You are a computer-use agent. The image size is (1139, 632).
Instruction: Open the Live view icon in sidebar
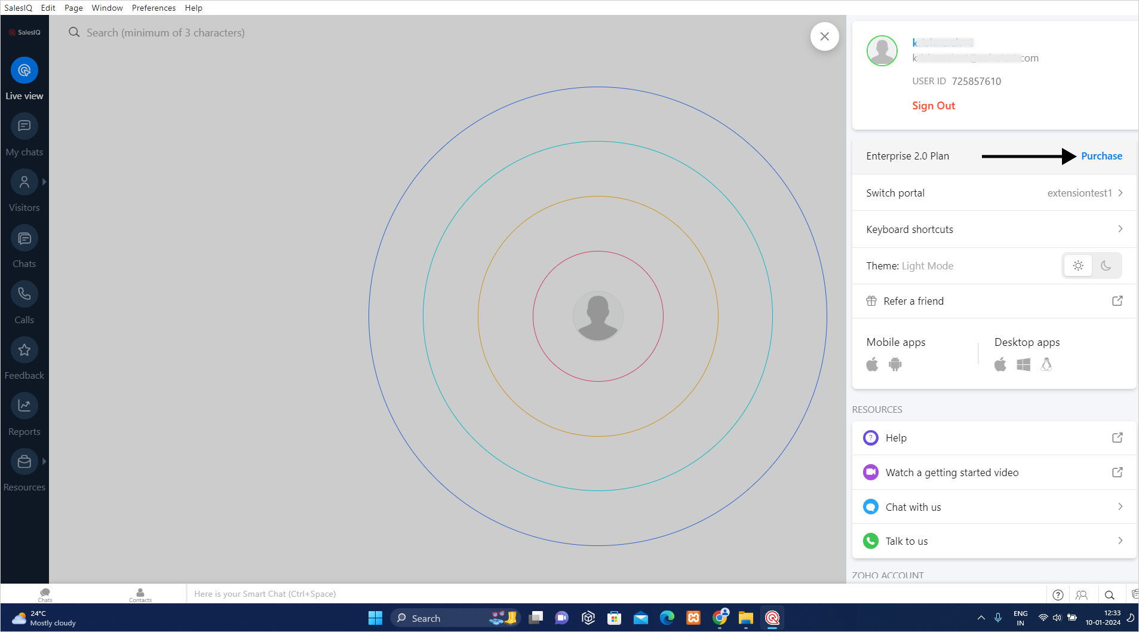[24, 70]
